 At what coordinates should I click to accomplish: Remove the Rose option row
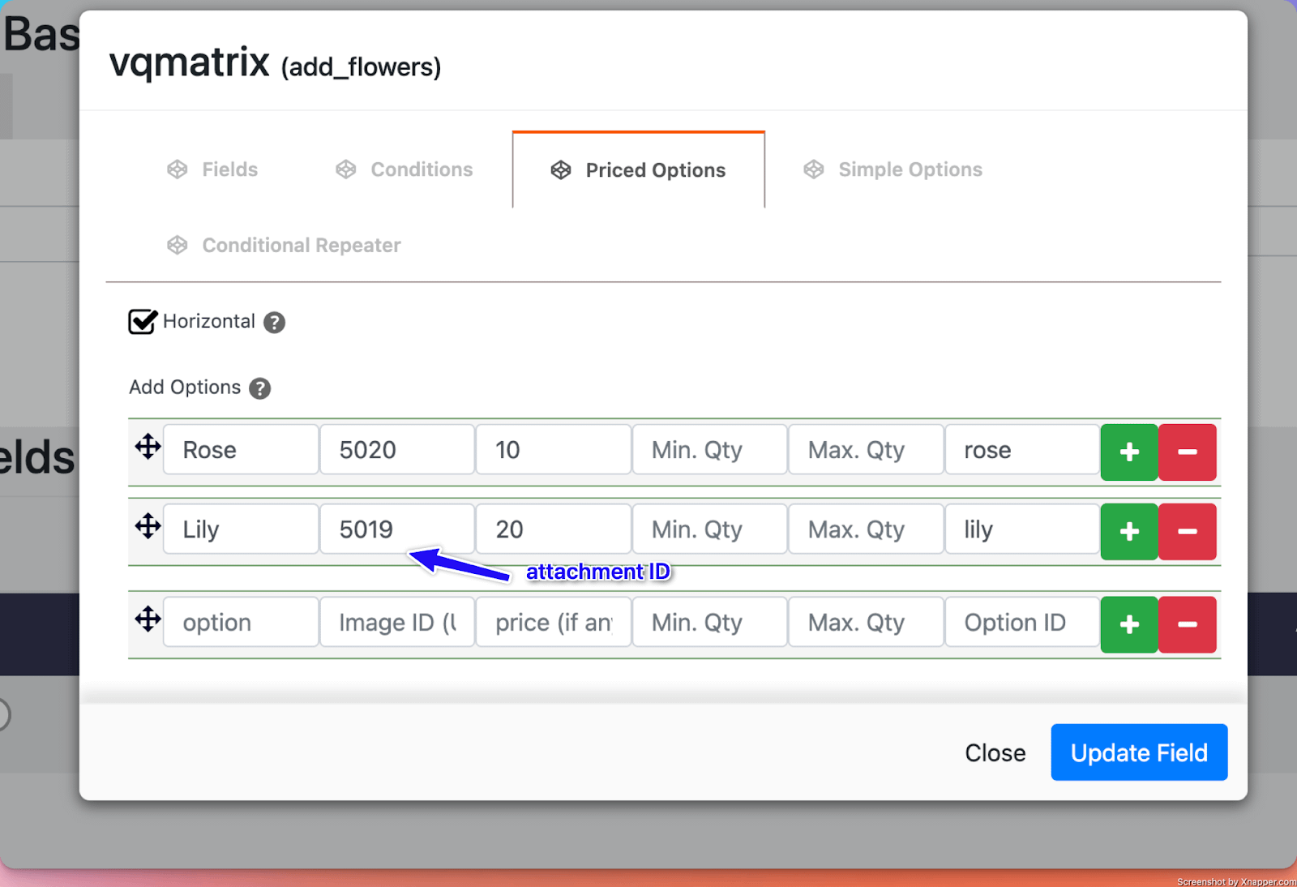click(1187, 452)
